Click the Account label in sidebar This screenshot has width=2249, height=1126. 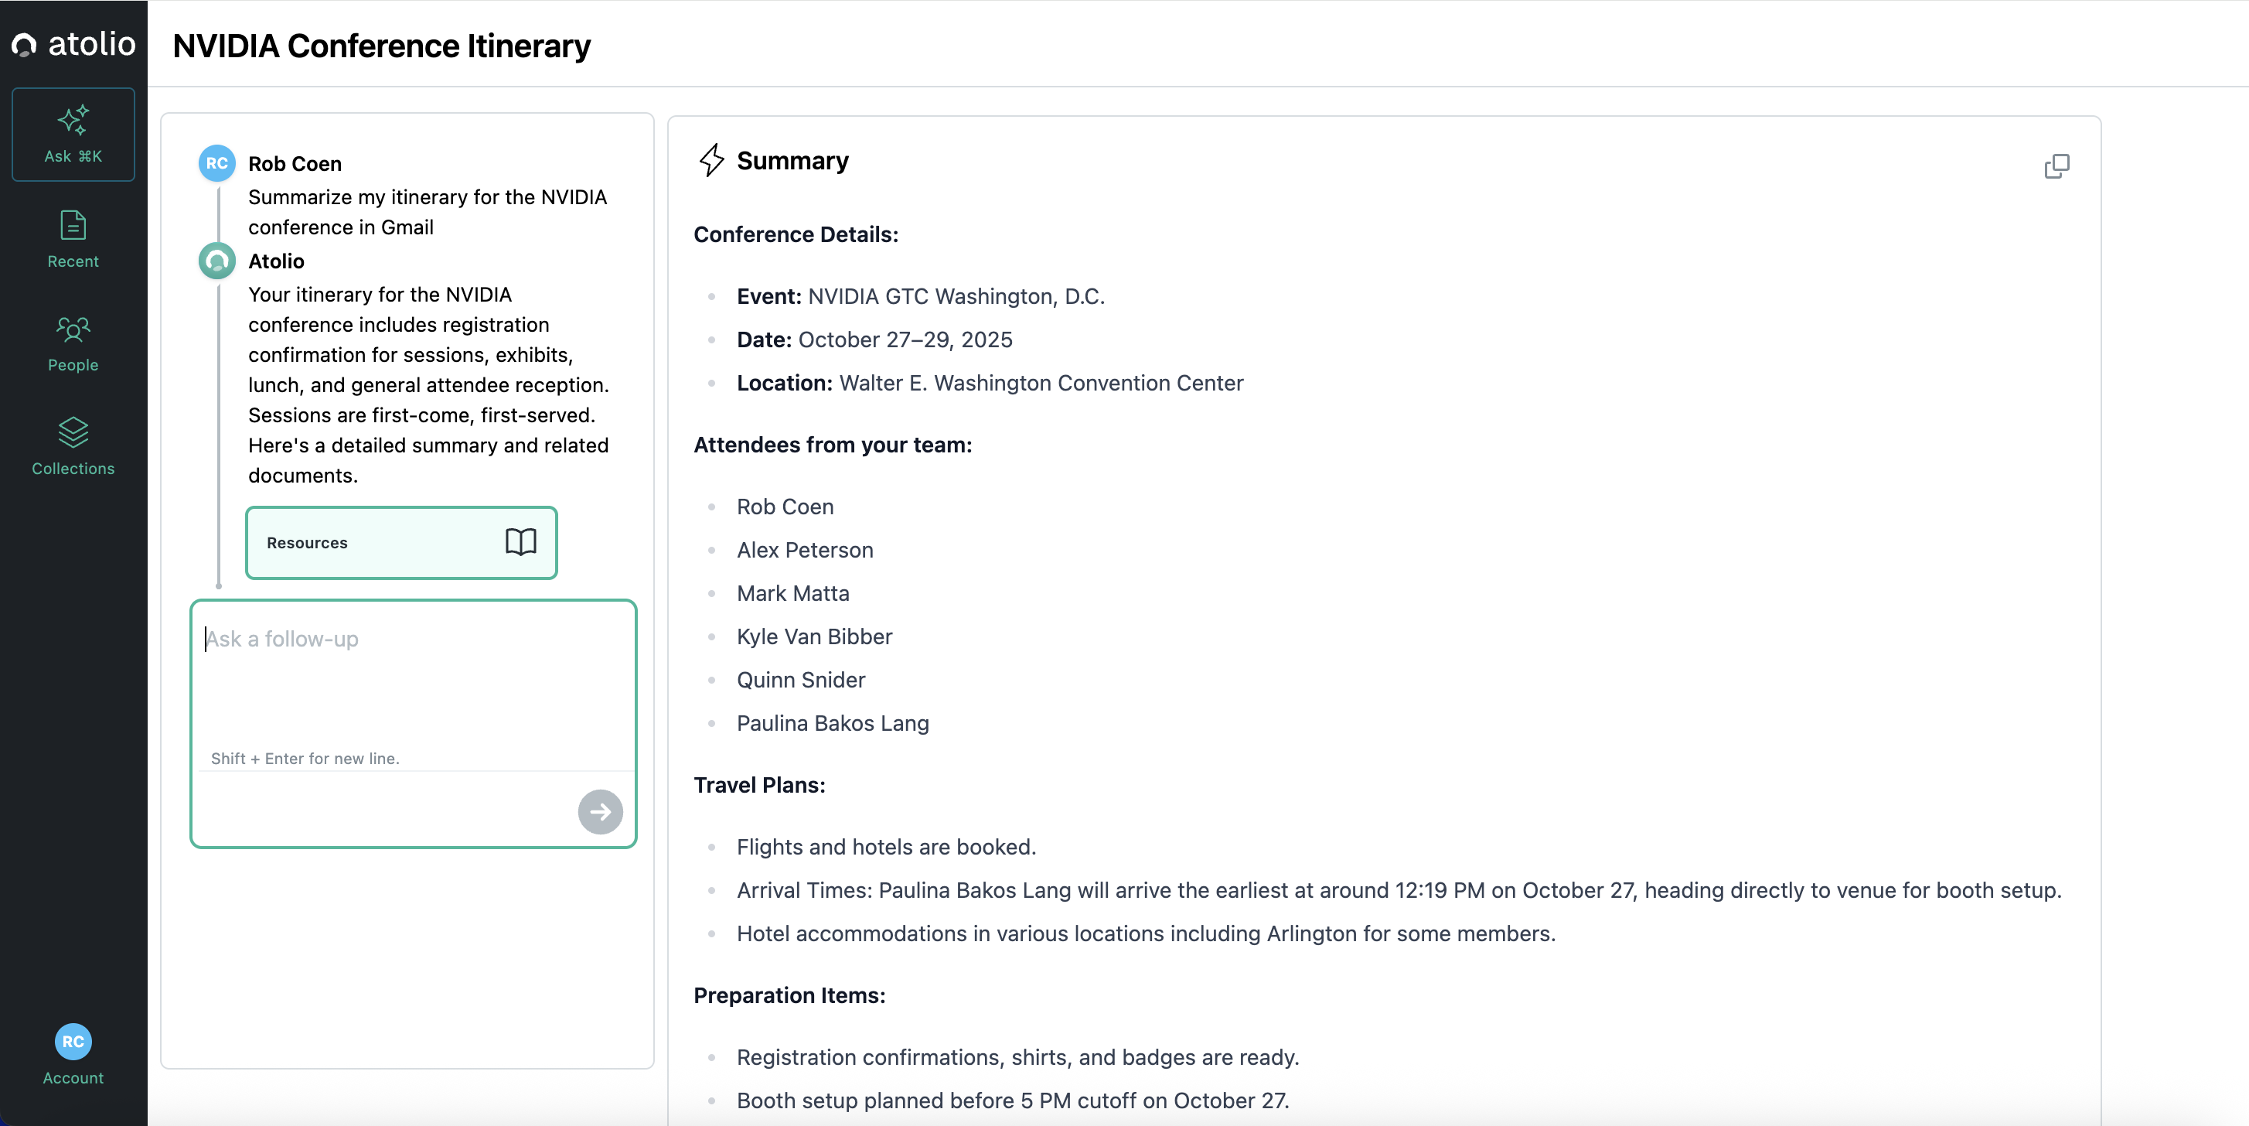pos(73,1078)
